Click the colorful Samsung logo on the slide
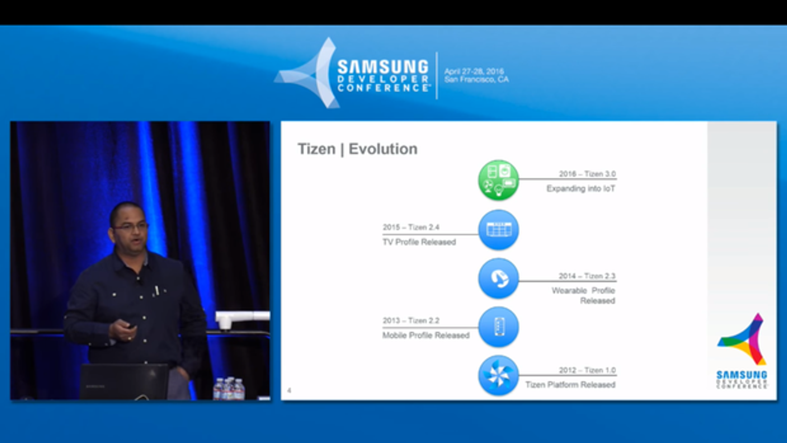Screen dimensions: 787x443 click(742, 351)
